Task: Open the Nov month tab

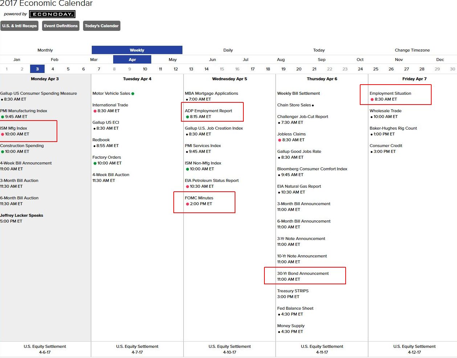Action: point(399,60)
